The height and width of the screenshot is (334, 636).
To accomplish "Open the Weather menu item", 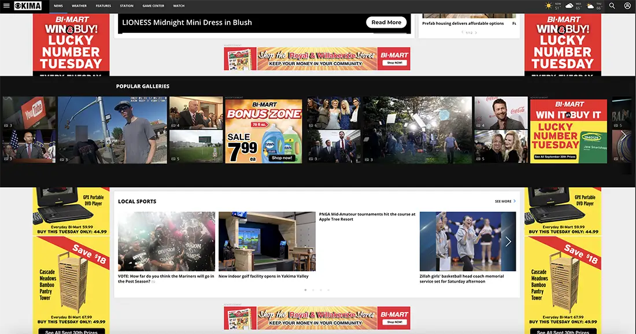I will coord(79,6).
